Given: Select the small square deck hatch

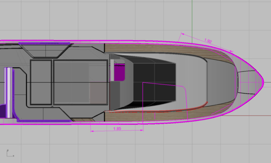Looking at the screenshot, I should point(41,82).
